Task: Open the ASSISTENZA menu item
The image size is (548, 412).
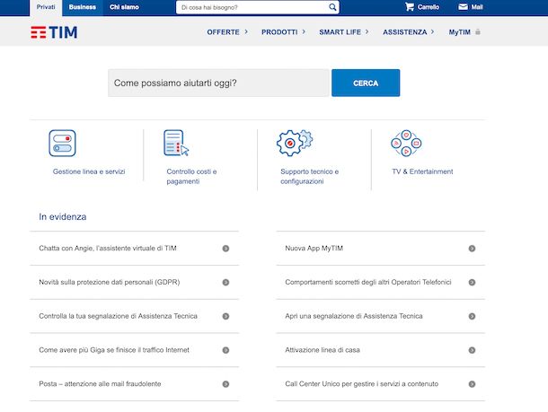Action: [x=404, y=32]
